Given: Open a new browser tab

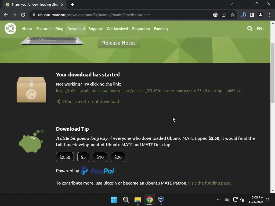Looking at the screenshot, I should (x=73, y=5).
